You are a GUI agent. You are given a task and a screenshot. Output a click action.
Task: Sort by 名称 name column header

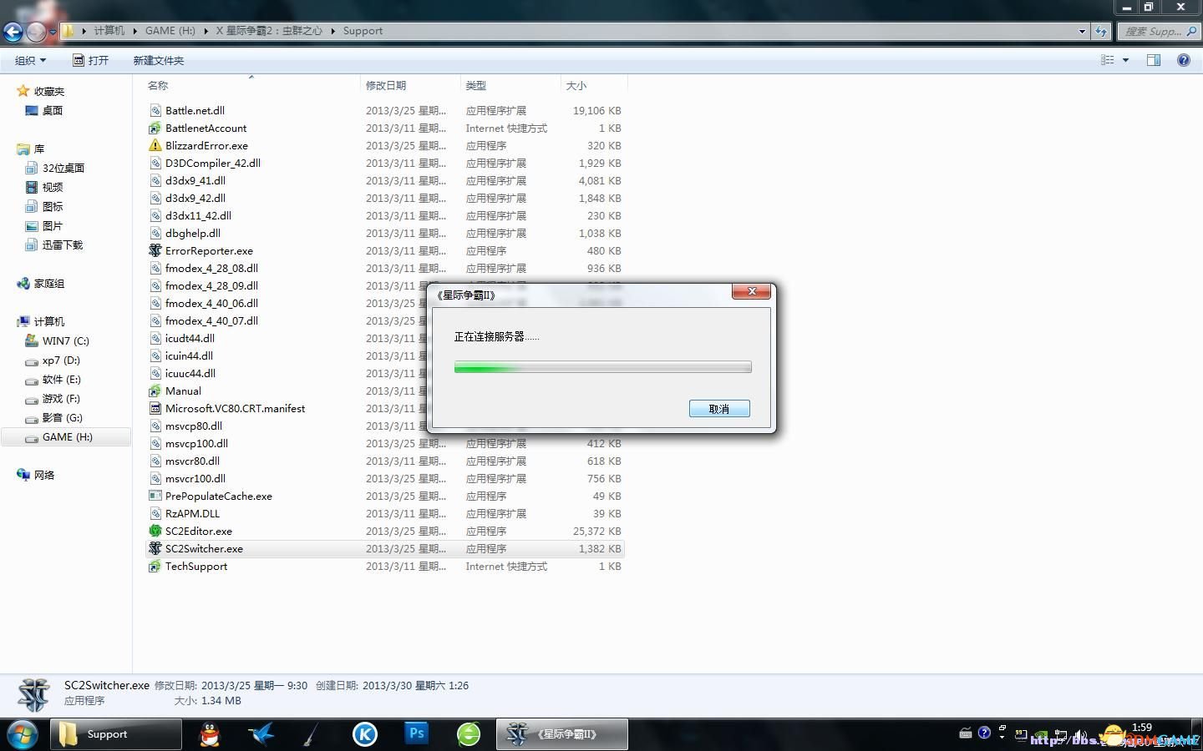pos(158,85)
